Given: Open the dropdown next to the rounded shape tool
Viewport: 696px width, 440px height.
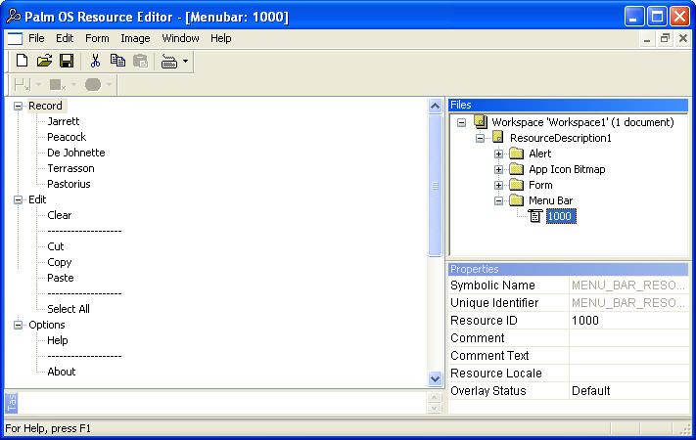Looking at the screenshot, I should (109, 84).
